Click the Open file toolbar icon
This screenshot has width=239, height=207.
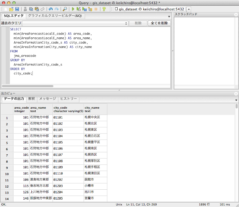coord(11,9)
